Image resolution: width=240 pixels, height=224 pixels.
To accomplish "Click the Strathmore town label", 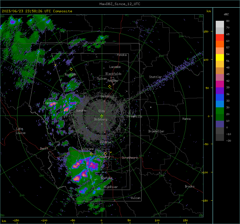I will tap(130, 158).
